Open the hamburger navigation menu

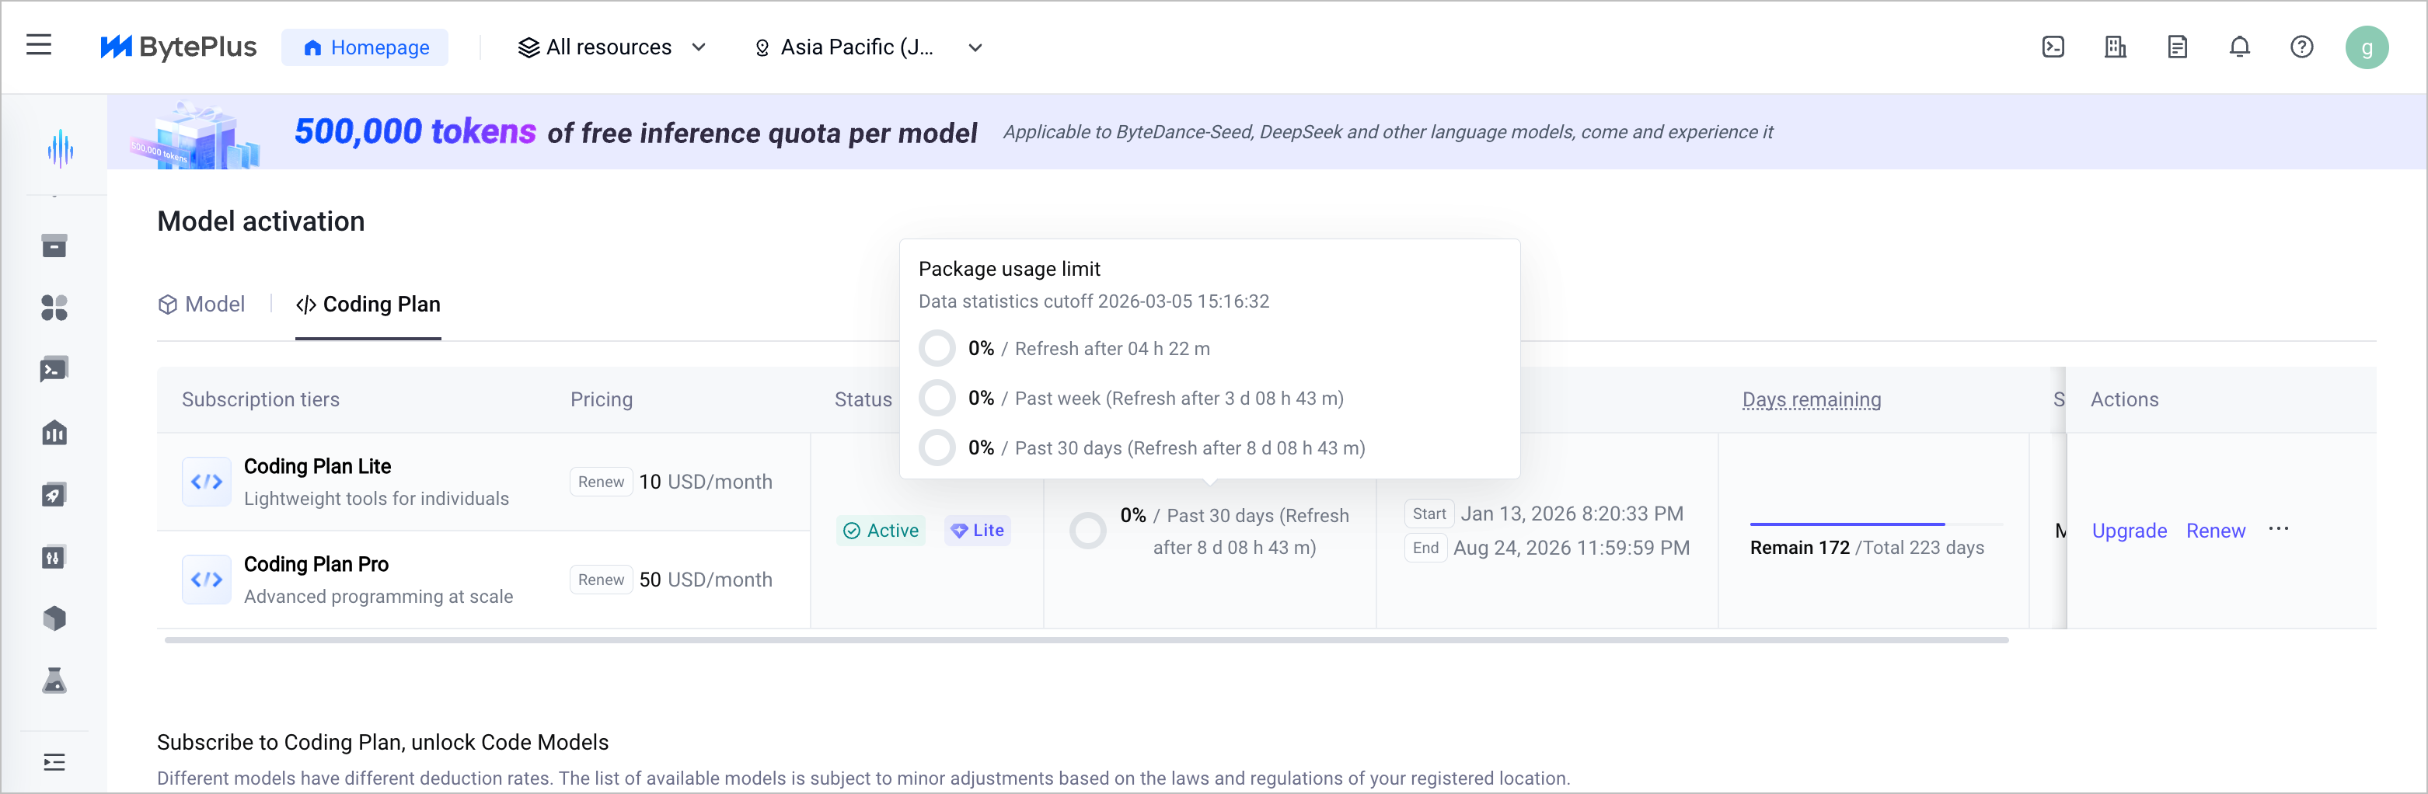tap(39, 45)
